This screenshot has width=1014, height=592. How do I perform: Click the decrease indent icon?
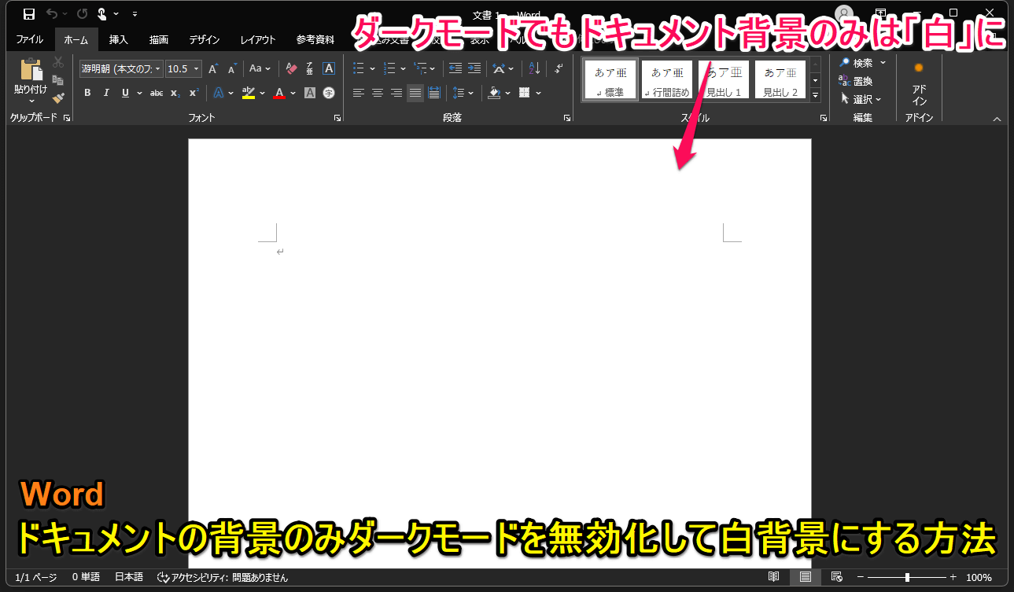pos(455,69)
